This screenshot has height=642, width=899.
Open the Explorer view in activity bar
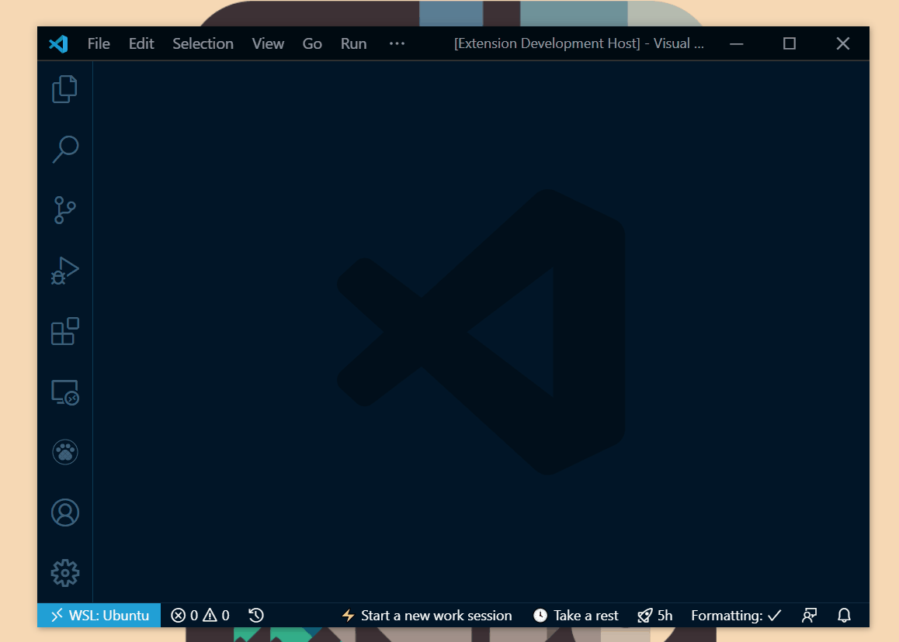(64, 89)
